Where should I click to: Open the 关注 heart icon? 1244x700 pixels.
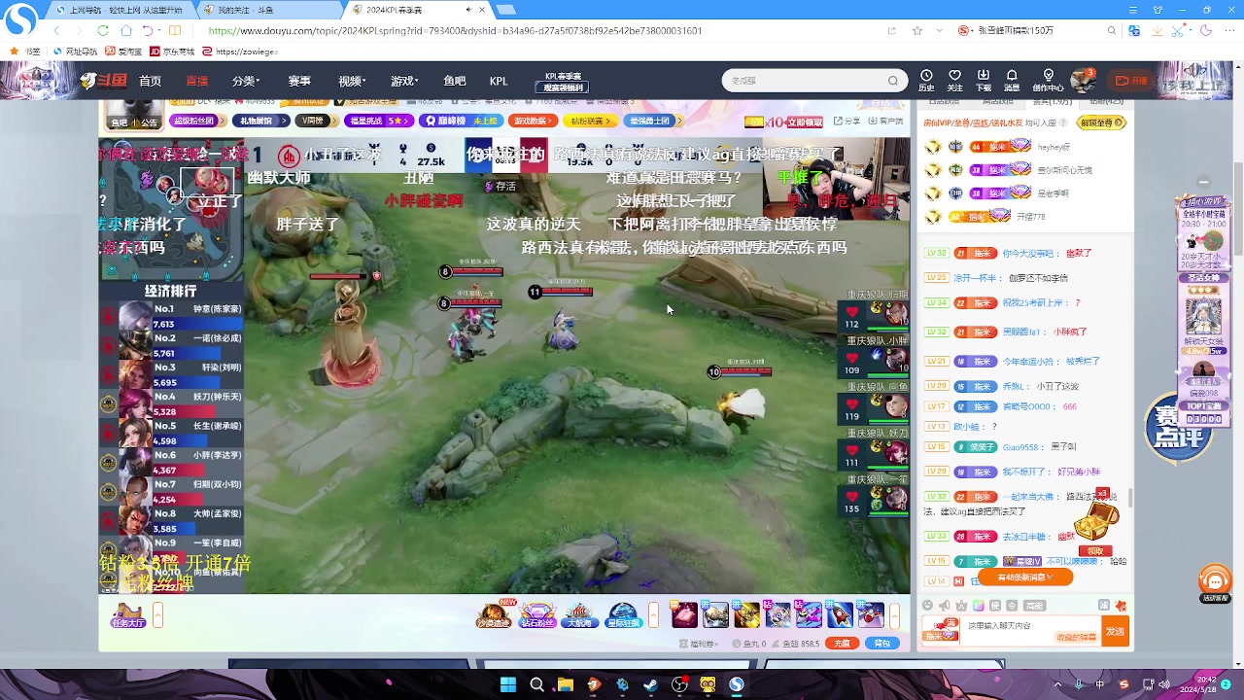point(955,80)
